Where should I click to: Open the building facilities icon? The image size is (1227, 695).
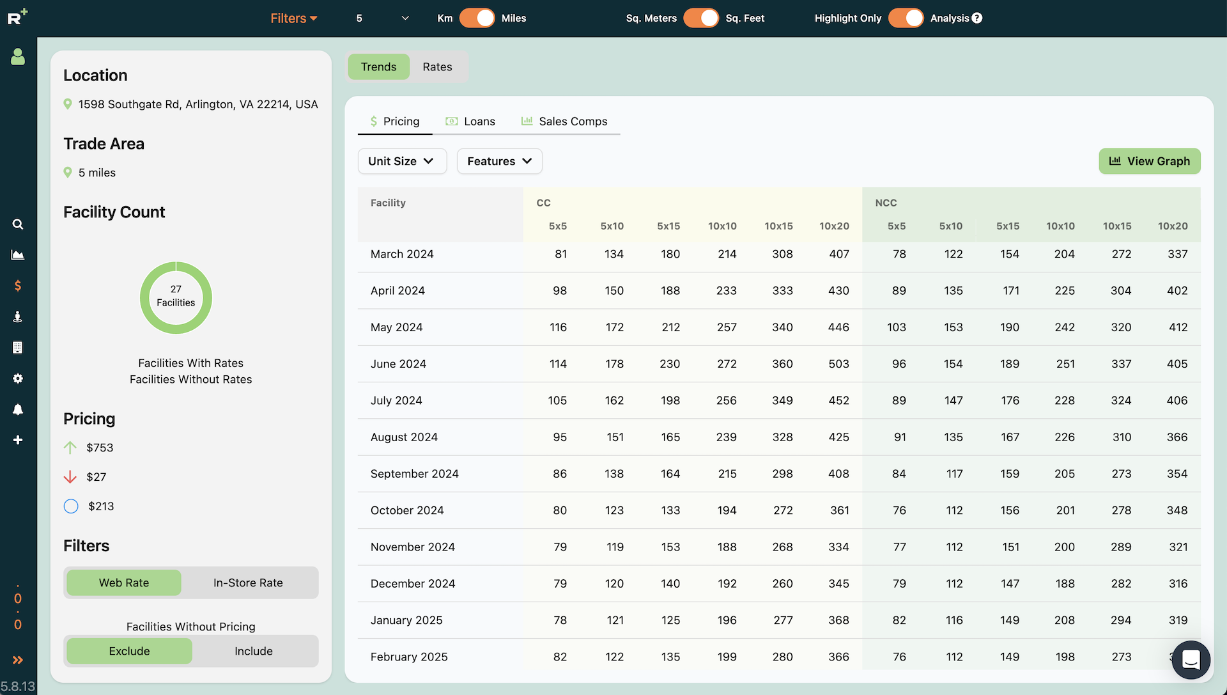click(18, 347)
